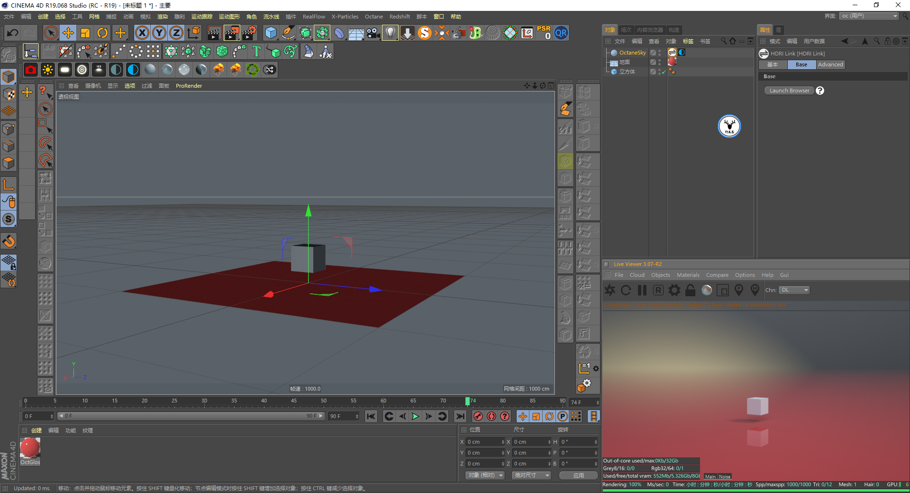Restart the render in Live Viewer
Viewport: 910px width, 493px height.
[626, 290]
